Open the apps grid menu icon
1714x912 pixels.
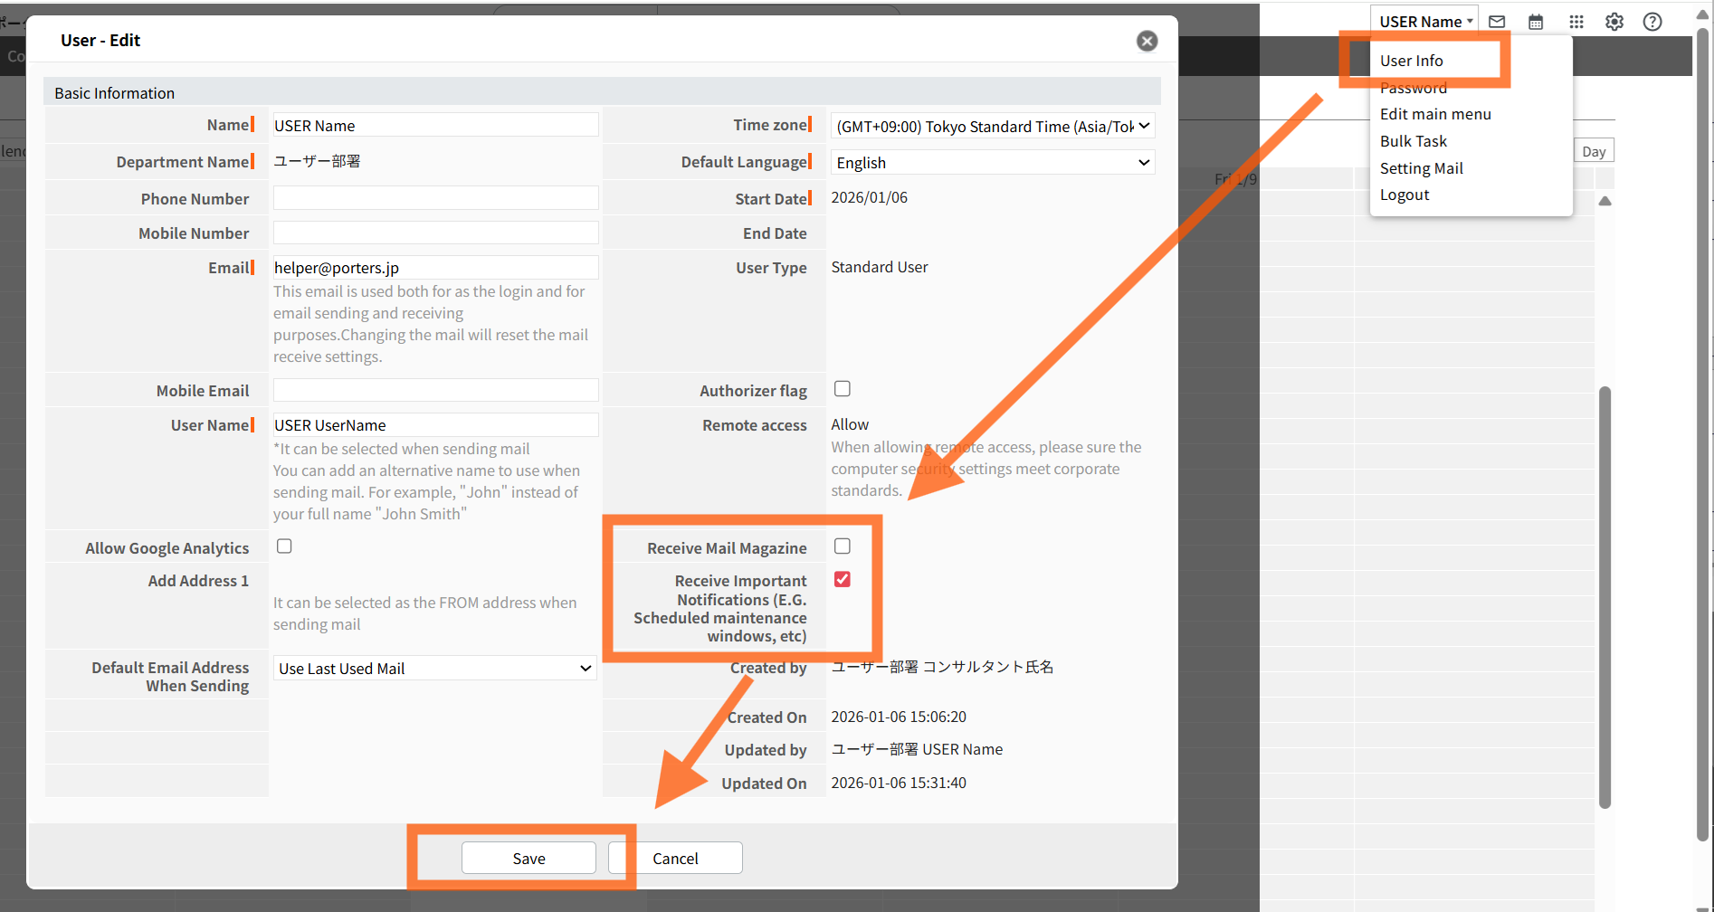tap(1576, 22)
